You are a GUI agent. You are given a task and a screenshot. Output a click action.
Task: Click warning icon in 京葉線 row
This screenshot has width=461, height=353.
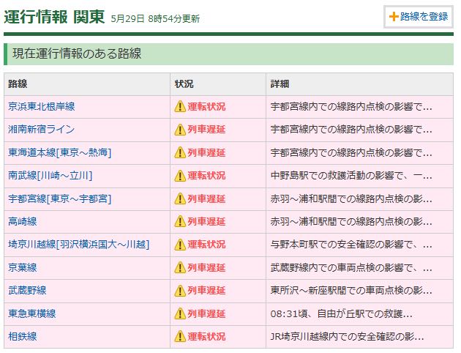[x=180, y=268]
